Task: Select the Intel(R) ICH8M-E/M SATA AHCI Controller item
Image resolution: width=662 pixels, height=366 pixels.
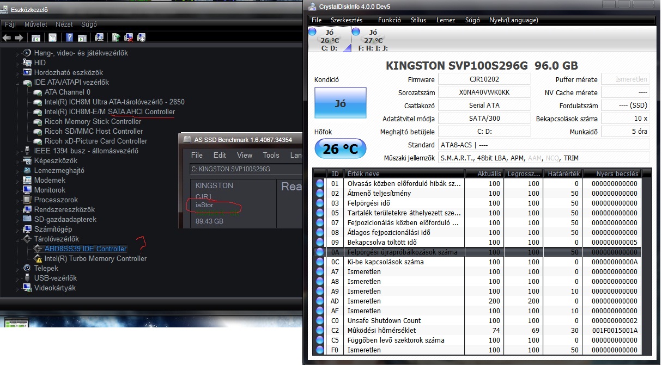Action: coord(110,111)
